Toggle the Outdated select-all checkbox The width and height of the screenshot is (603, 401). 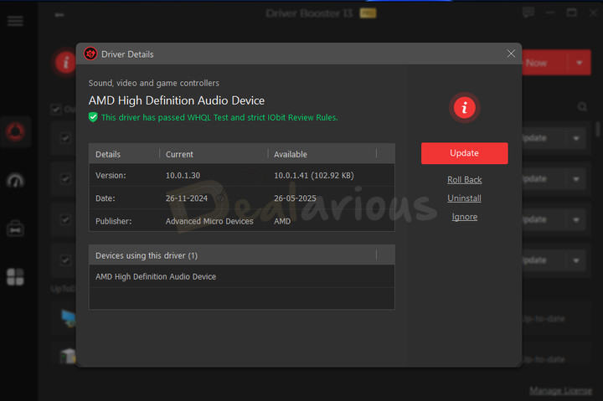tap(56, 109)
